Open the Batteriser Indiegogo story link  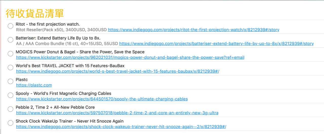216,44
